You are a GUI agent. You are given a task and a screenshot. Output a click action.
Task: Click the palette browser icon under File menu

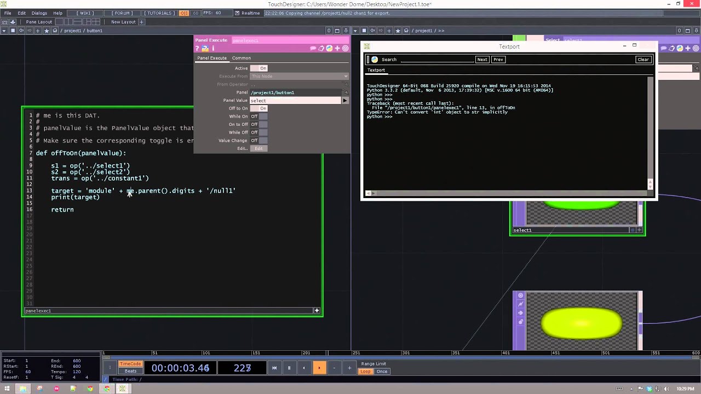click(5, 22)
